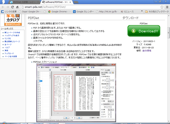This screenshot has height=124, width=170.
Task: Open the http://hit.kir.jp/fb… bookmark
Action: click(x=107, y=12)
